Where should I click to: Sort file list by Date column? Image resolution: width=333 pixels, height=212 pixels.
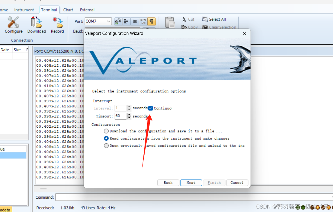pyautogui.click(x=5, y=50)
